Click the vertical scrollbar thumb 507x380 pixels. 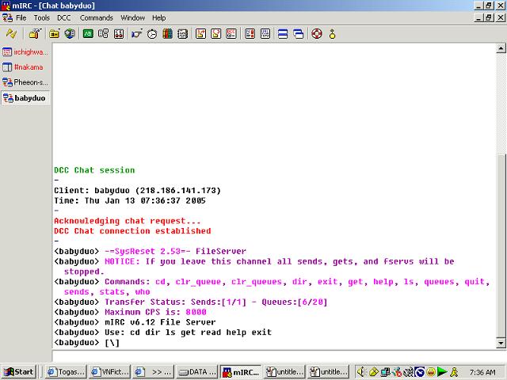[501, 245]
